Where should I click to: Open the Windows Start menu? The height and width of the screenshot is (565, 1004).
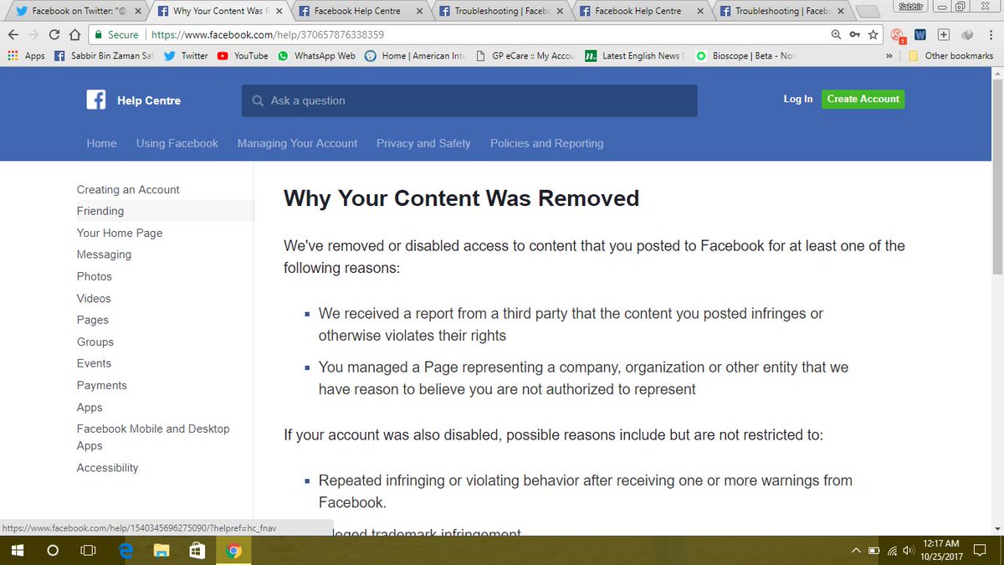coord(18,551)
